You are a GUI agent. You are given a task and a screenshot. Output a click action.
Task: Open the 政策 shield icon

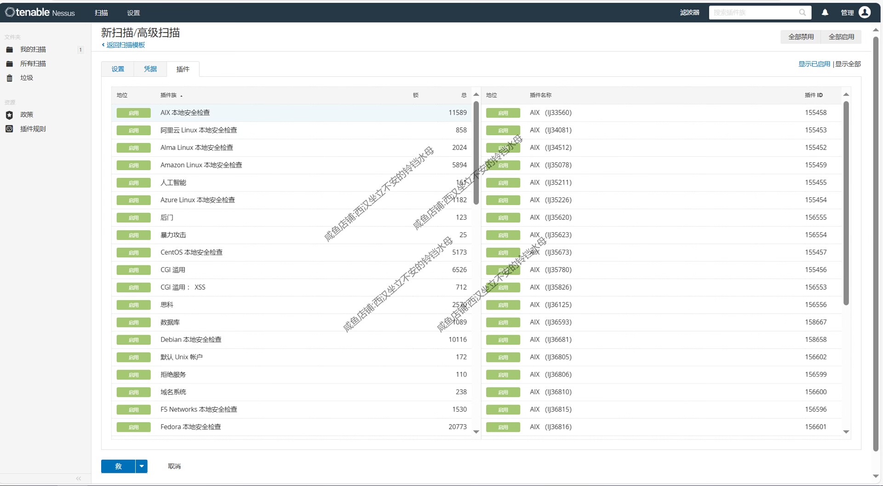coord(9,115)
